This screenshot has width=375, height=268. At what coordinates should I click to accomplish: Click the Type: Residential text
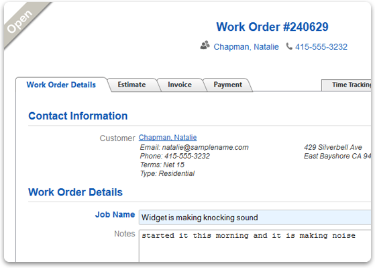click(x=167, y=173)
